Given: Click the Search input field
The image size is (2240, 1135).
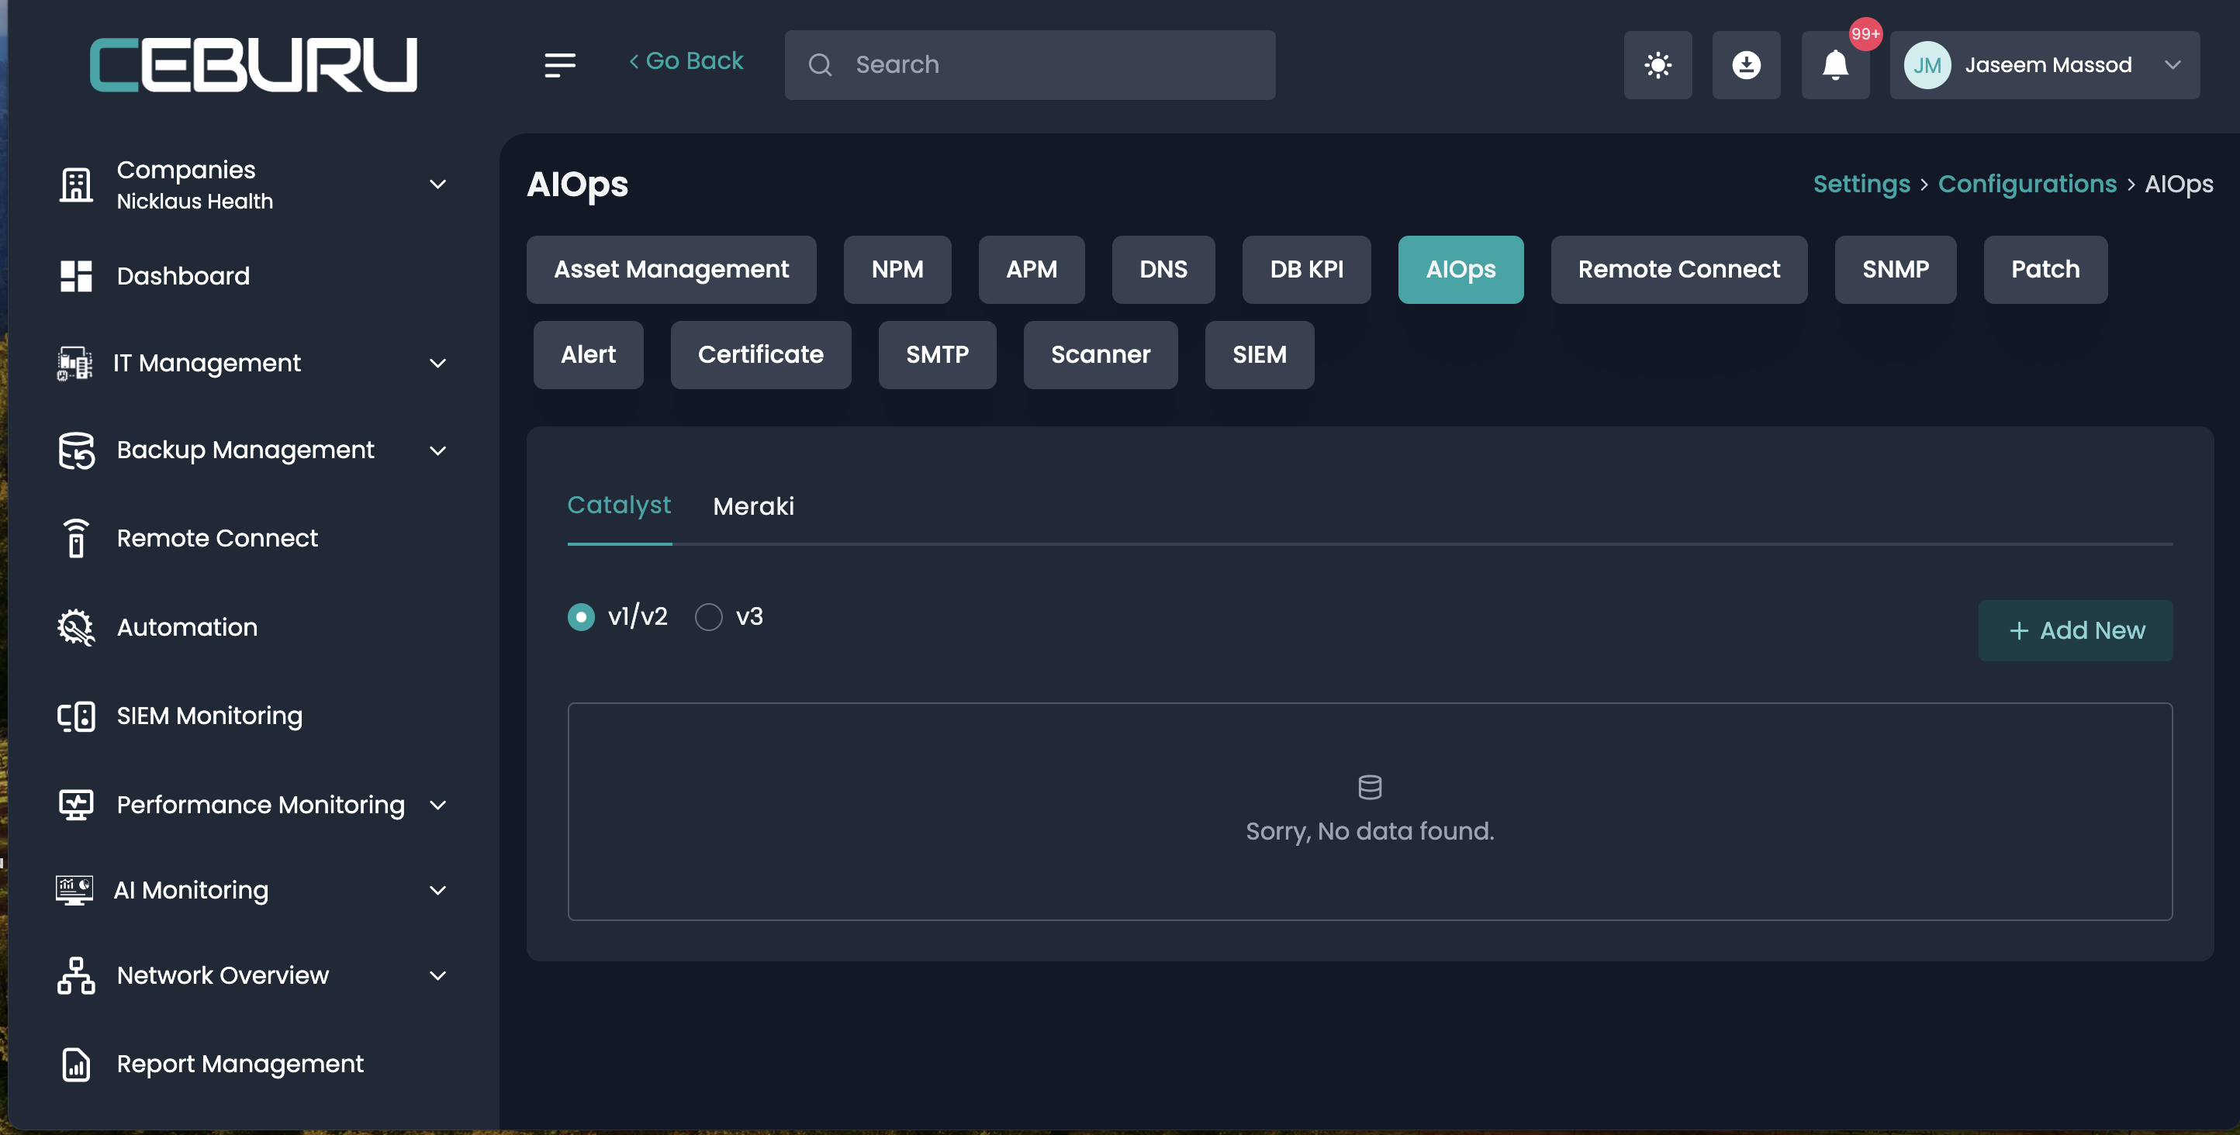Looking at the screenshot, I should click(1029, 65).
